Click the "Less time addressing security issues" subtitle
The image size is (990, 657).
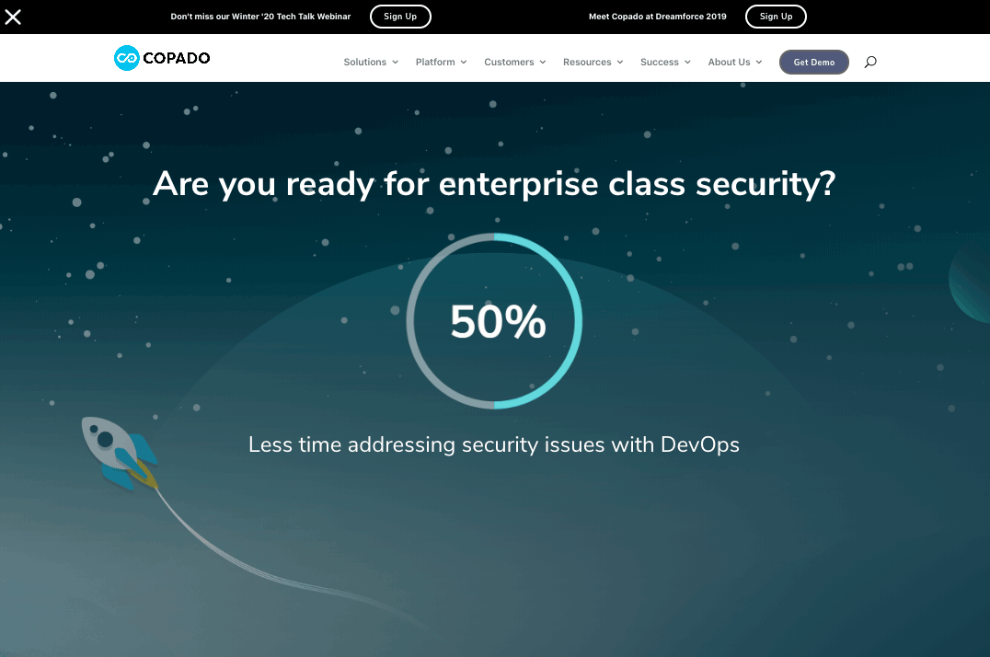[x=494, y=444]
